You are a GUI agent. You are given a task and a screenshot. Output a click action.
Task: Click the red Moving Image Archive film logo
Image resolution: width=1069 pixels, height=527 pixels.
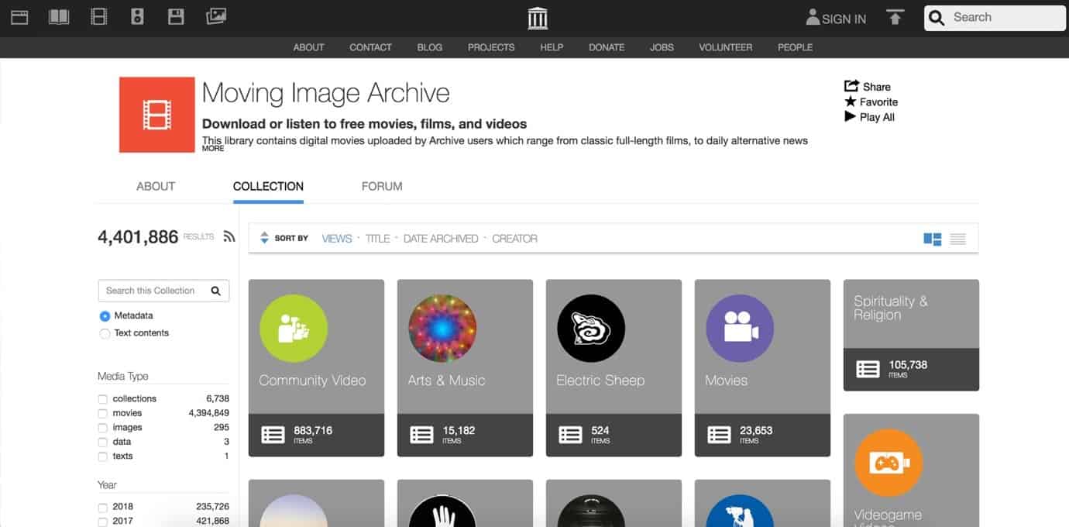click(156, 115)
